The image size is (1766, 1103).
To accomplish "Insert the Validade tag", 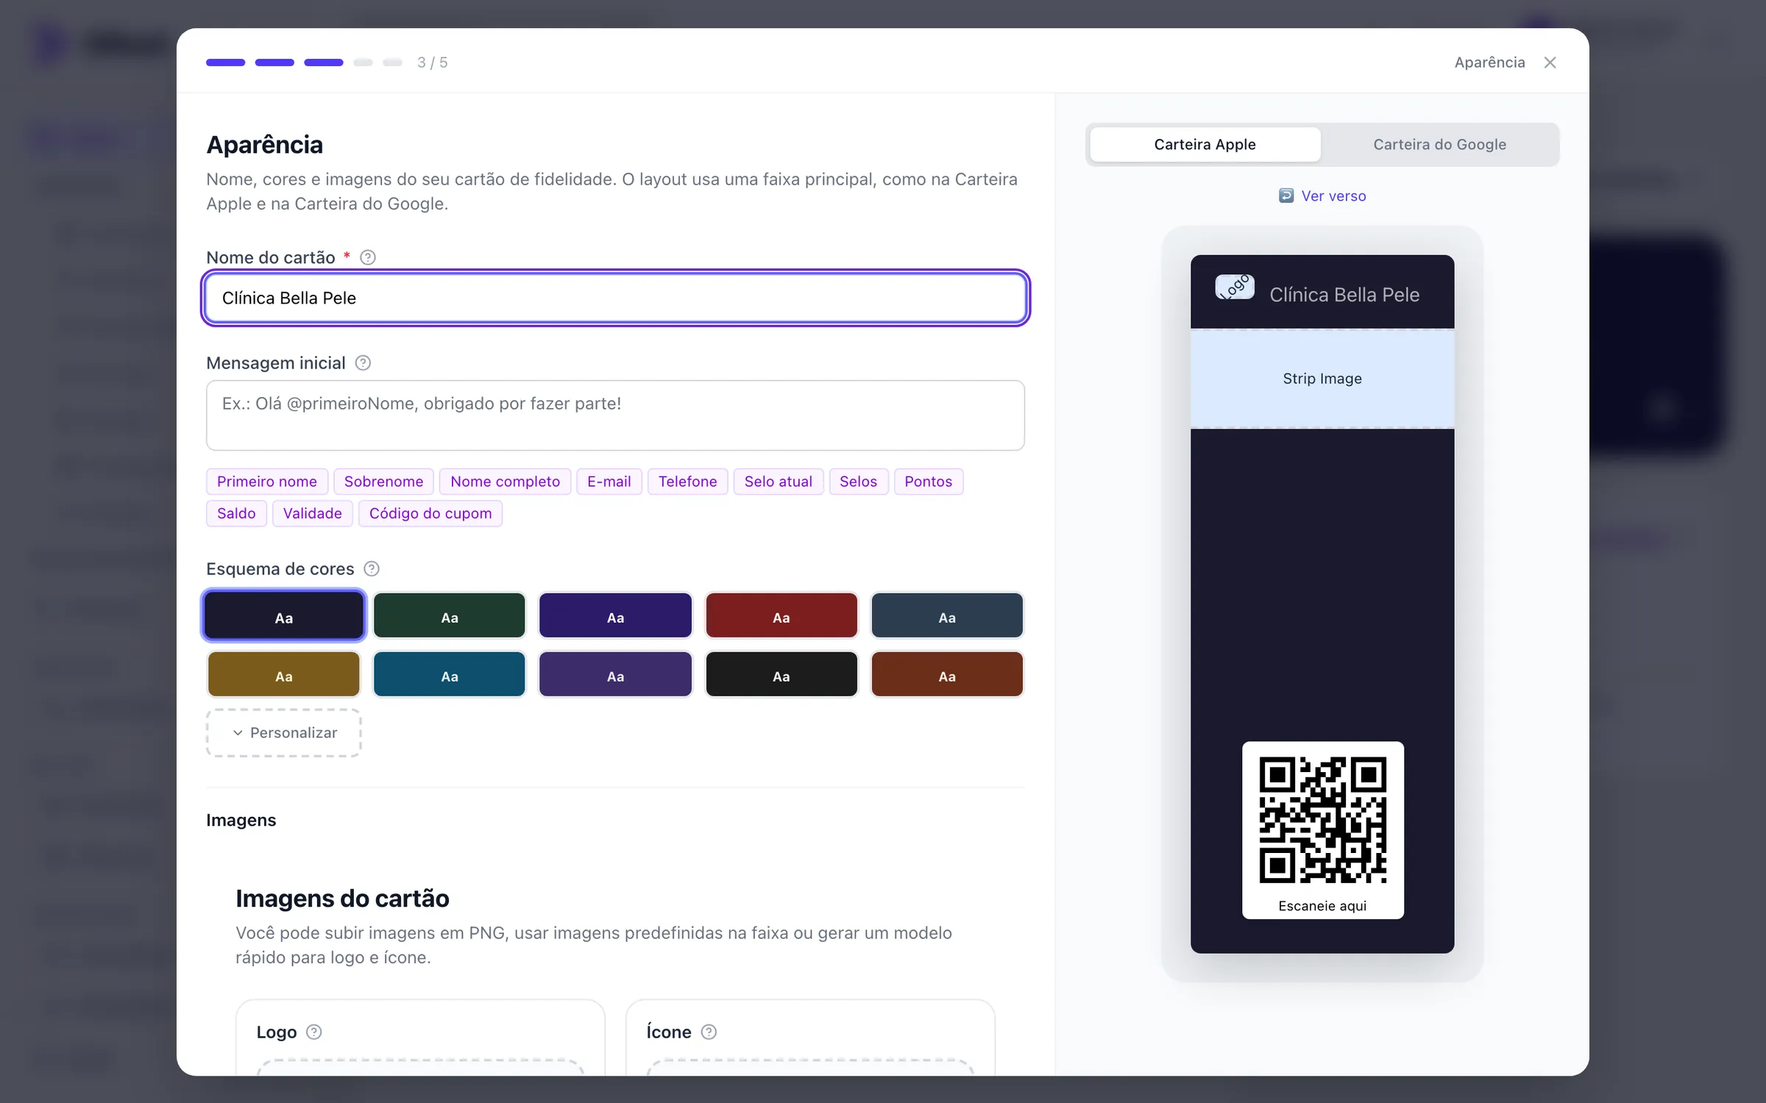I will [313, 513].
